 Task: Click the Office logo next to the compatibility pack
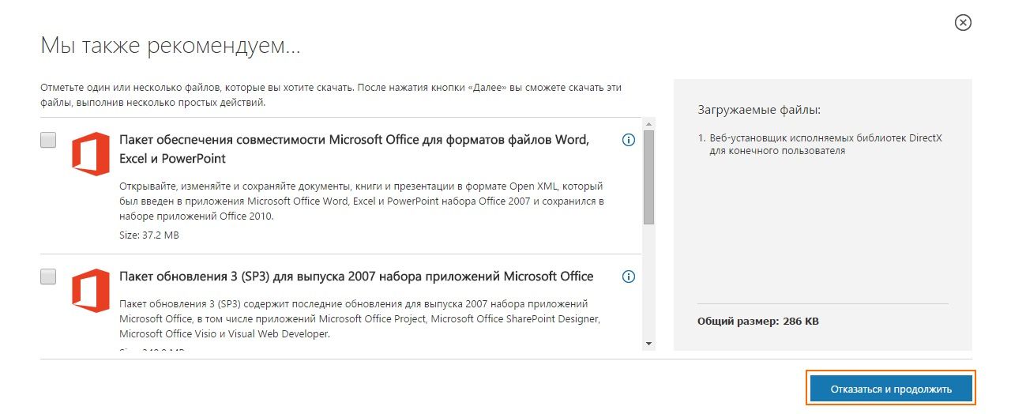[90, 153]
